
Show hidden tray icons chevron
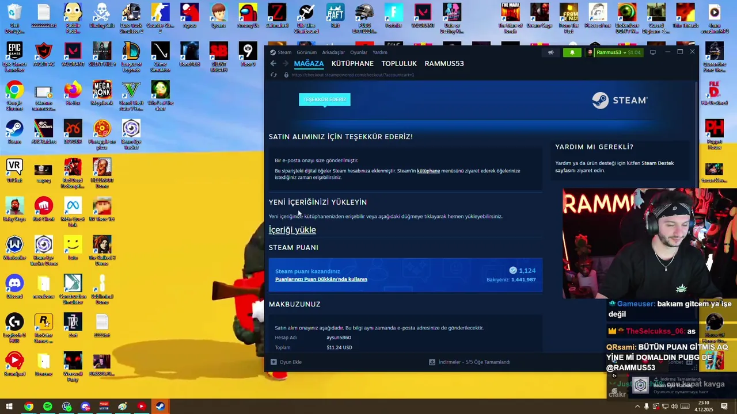637,407
